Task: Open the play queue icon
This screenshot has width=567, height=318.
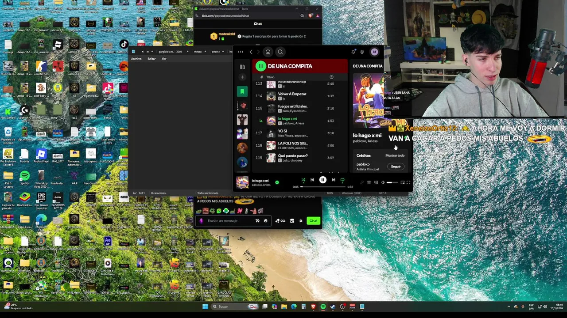Action: (x=369, y=182)
